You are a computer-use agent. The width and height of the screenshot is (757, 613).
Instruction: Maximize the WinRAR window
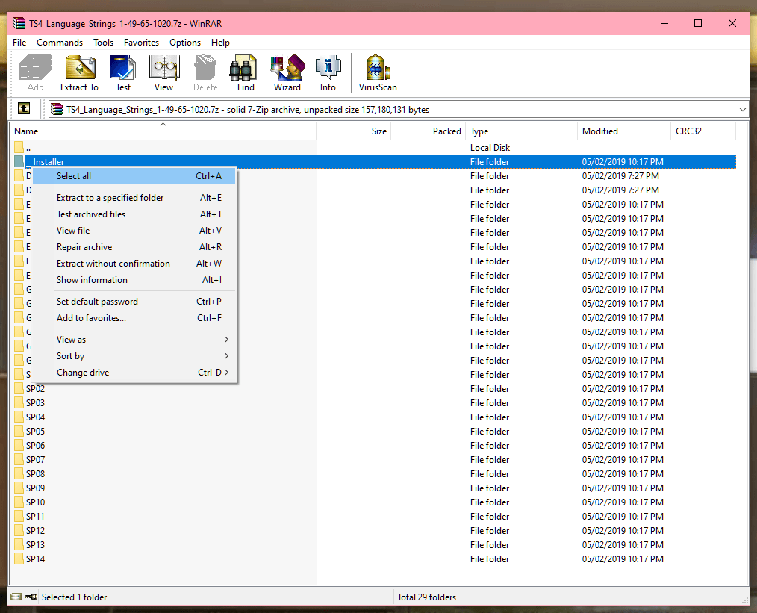(697, 23)
